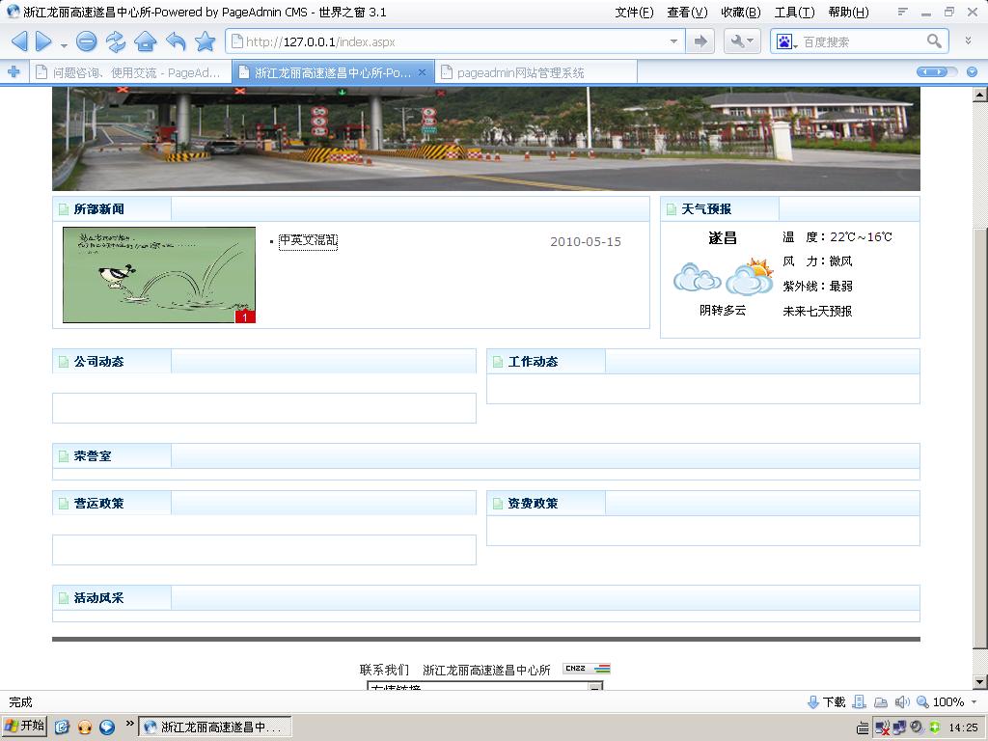This screenshot has width=988, height=741.
Task: Open the 工具(T) menu
Action: coord(795,12)
